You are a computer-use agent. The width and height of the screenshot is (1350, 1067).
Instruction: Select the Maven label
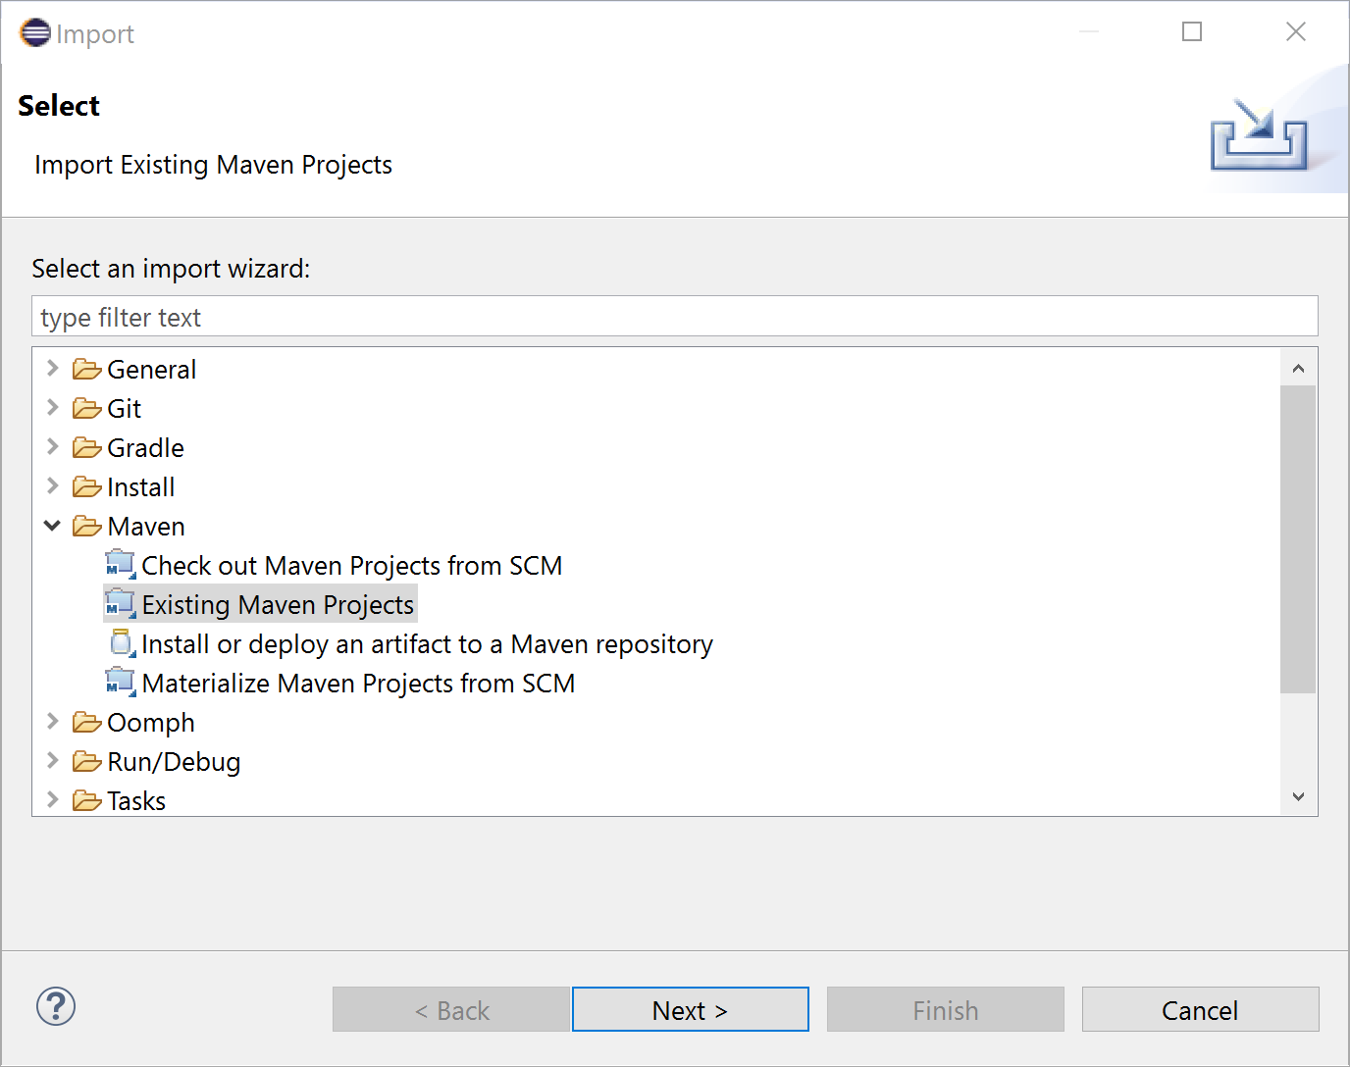146,527
